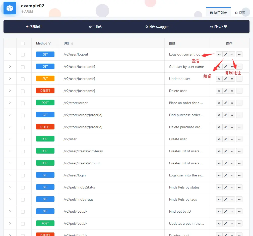Check the GET /v2/pet/{petId} row

[23, 212]
